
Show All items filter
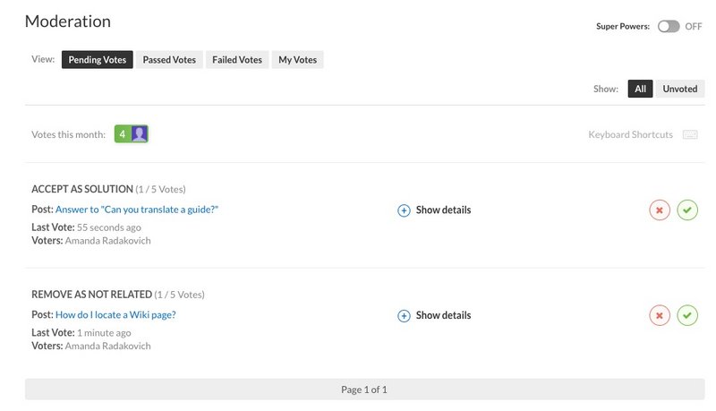pos(640,89)
